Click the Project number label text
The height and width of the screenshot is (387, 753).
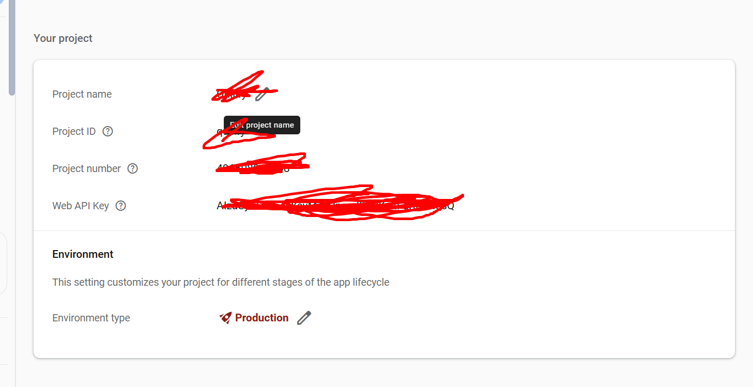click(86, 168)
